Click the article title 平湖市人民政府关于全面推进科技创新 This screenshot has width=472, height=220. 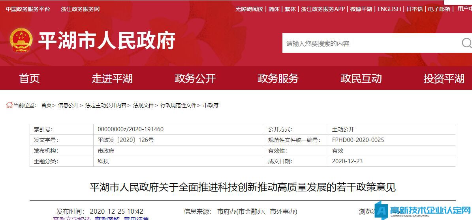click(x=243, y=187)
